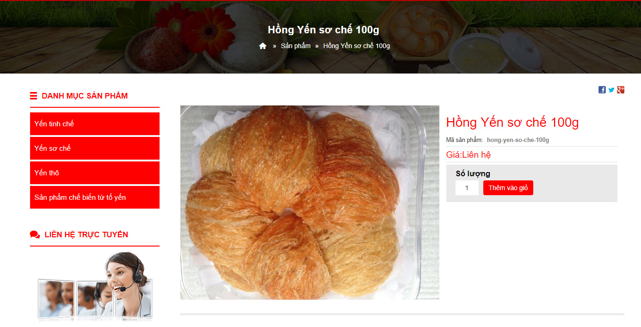Click the Liên hệ trực tuyến heading
The height and width of the screenshot is (327, 641).
86,234
